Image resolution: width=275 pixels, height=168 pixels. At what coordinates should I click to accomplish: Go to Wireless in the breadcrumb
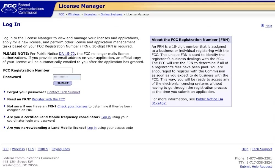74,15
